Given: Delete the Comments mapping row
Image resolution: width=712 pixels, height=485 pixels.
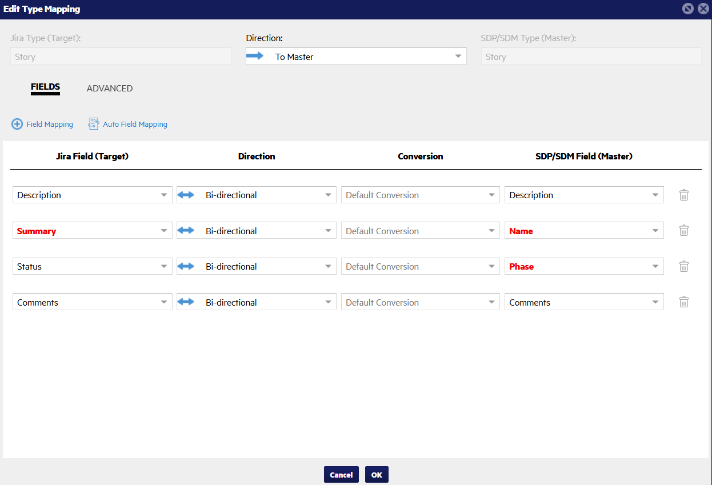Looking at the screenshot, I should (x=683, y=302).
